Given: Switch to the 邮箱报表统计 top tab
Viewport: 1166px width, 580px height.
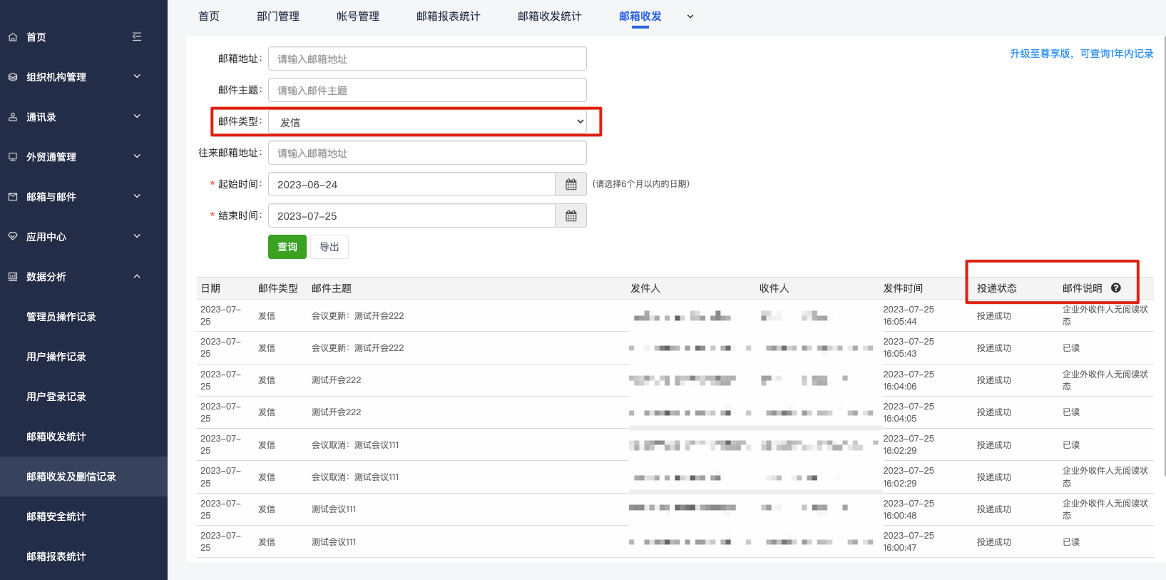Looking at the screenshot, I should point(448,16).
